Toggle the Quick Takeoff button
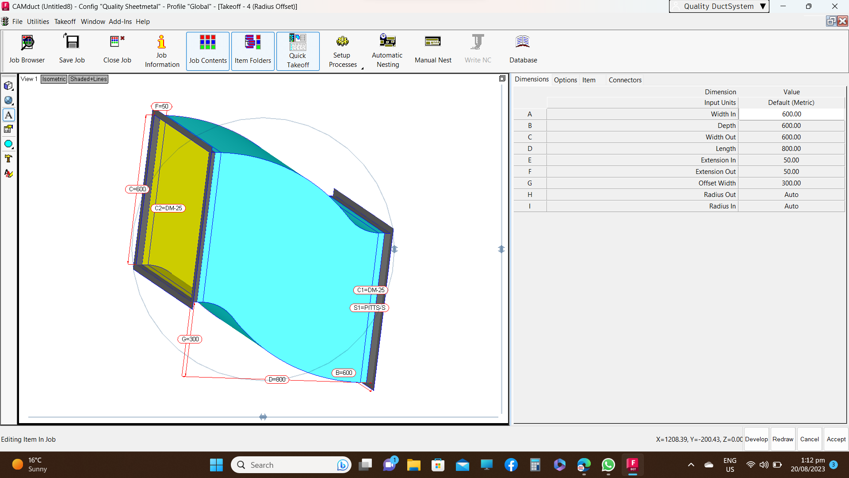The width and height of the screenshot is (849, 478). [298, 51]
